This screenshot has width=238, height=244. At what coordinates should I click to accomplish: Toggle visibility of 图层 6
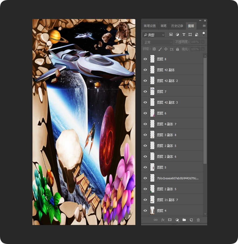[145, 113]
